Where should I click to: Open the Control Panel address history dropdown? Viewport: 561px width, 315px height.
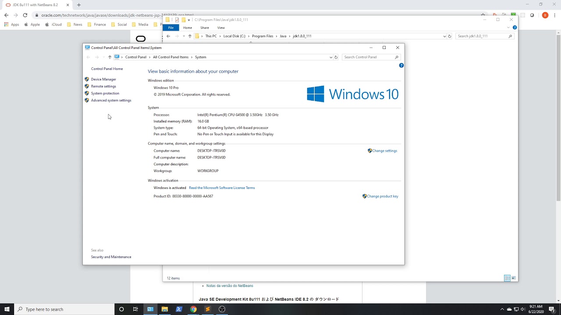(331, 57)
